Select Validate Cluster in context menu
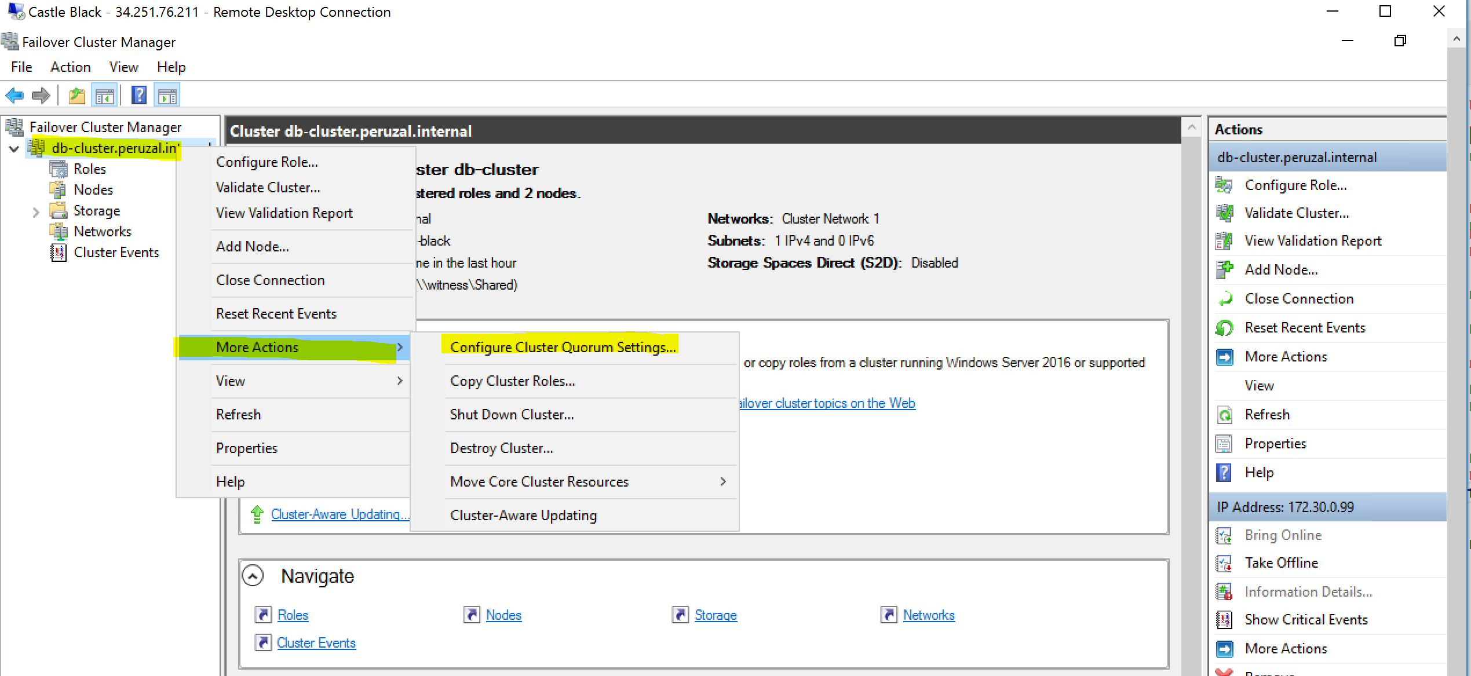This screenshot has height=676, width=1471. coord(268,187)
